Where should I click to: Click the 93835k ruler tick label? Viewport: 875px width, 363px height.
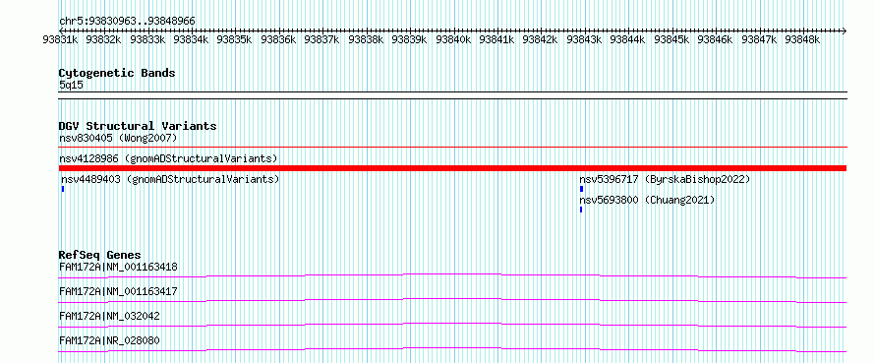[x=234, y=39]
